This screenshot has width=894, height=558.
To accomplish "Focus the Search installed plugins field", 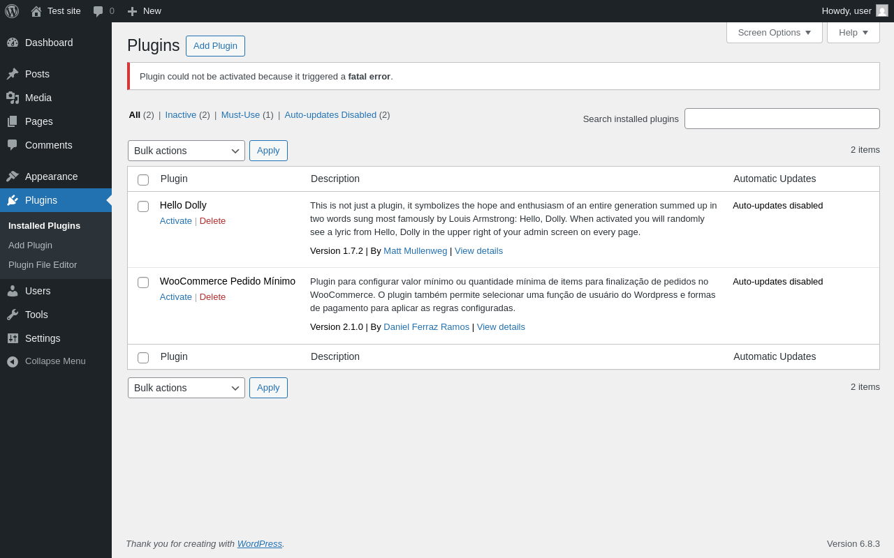I will [782, 119].
